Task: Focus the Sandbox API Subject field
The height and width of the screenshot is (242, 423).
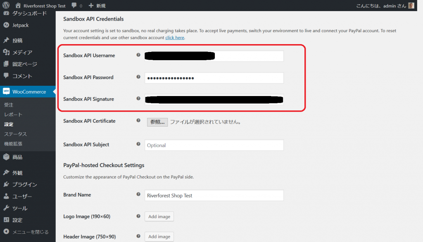Action: pos(214,145)
